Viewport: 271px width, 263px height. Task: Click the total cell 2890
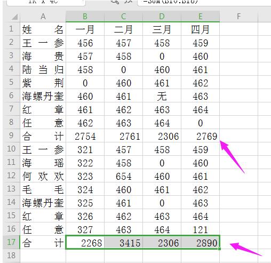pyautogui.click(x=200, y=242)
